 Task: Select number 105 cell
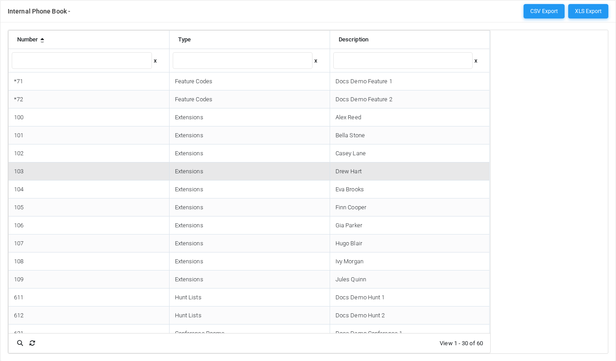89,208
